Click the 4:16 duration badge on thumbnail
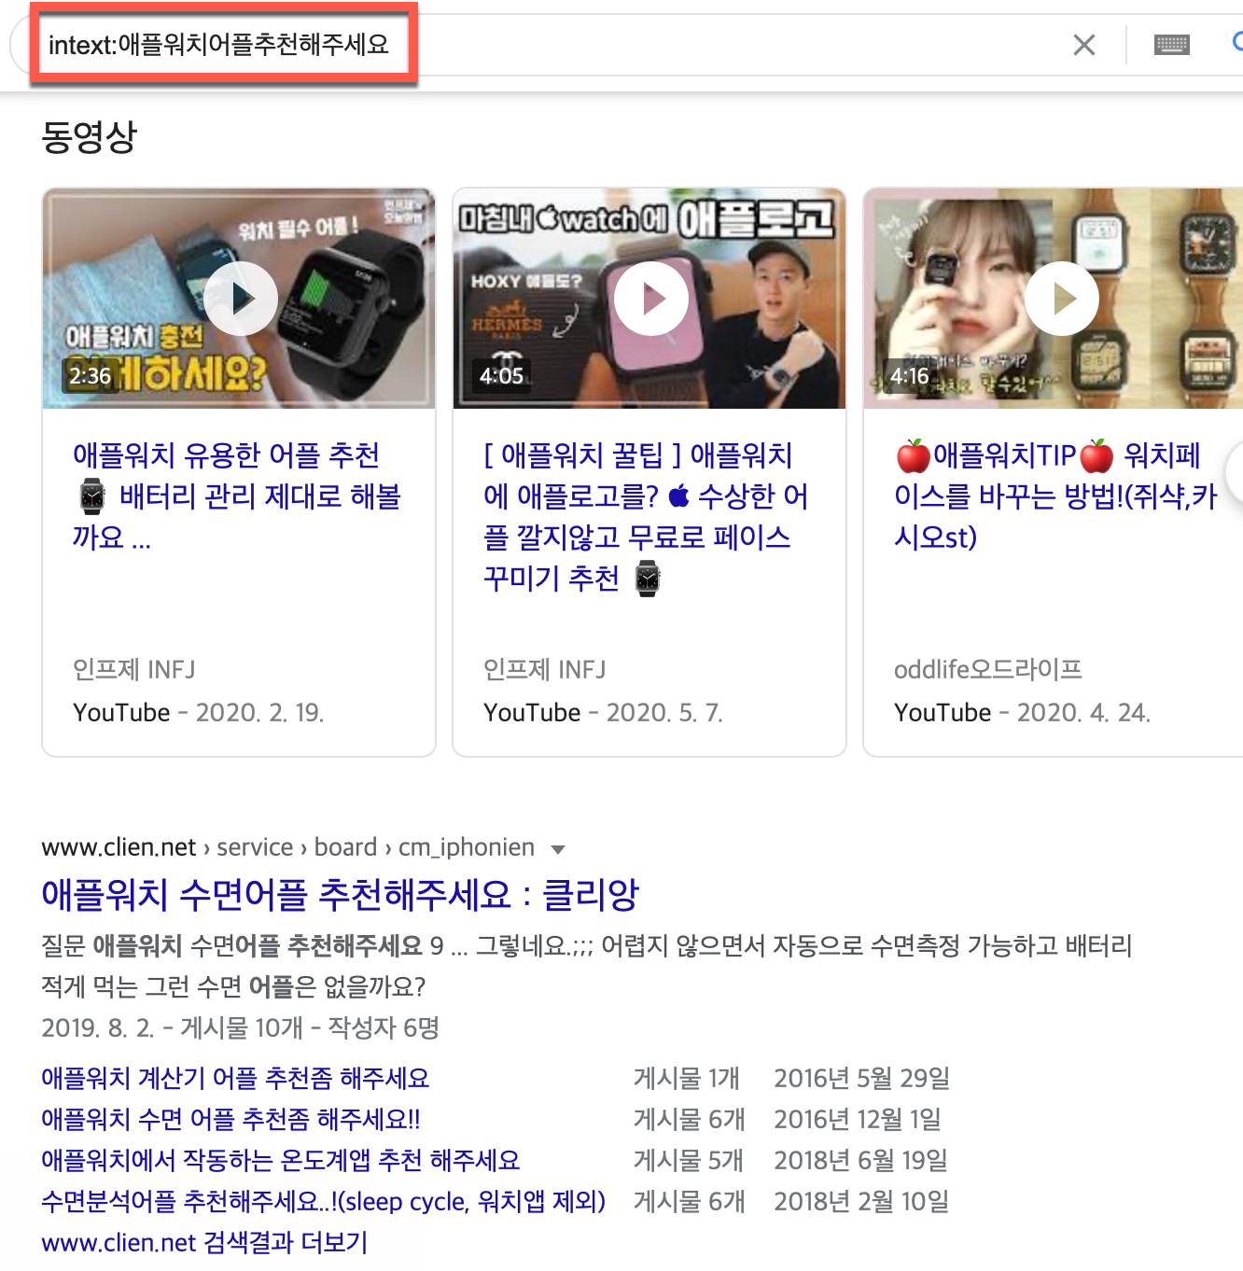1243x1271 pixels. point(910,376)
